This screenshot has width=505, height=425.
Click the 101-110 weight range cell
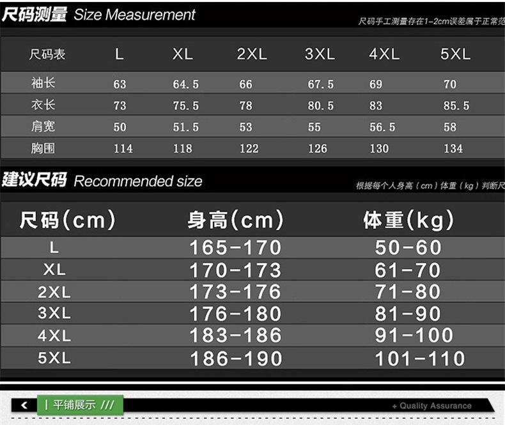pyautogui.click(x=419, y=359)
